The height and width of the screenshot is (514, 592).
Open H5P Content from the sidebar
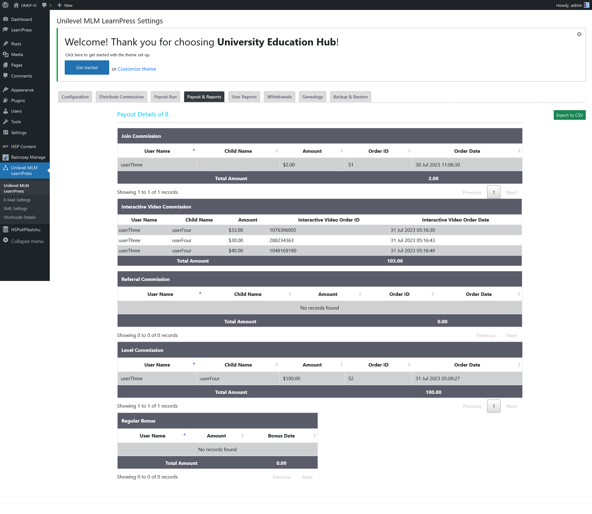[x=6, y=146]
